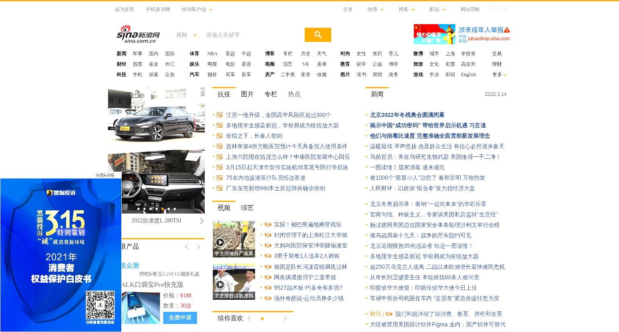Open 手机新浪网 link
The image size is (619, 332).
point(158,9)
